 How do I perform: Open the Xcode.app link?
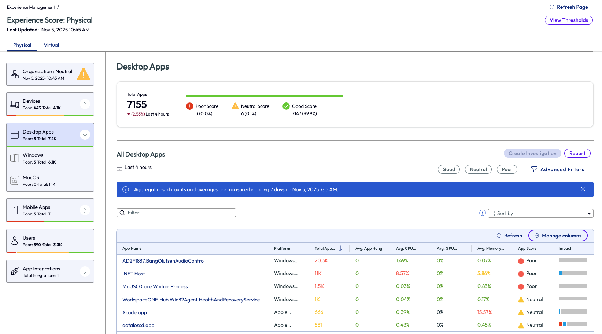pyautogui.click(x=134, y=312)
